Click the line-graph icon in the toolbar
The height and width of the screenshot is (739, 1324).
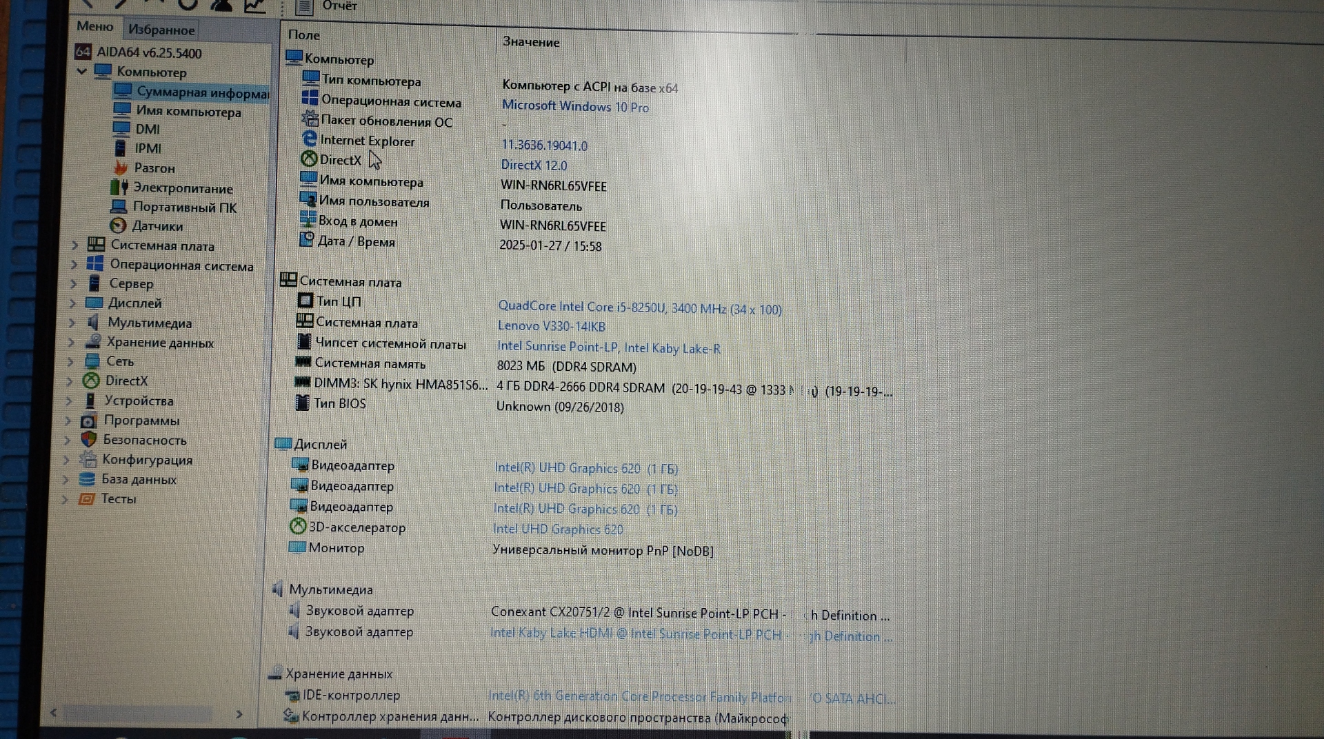tap(254, 6)
